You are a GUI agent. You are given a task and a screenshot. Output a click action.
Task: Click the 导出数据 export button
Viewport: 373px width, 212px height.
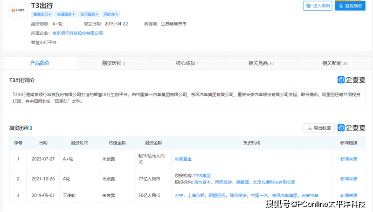(319, 128)
